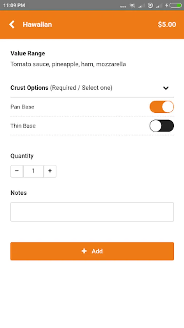Collapse Crust Options with the chevron
Image resolution: width=184 pixels, height=328 pixels.
click(x=166, y=88)
